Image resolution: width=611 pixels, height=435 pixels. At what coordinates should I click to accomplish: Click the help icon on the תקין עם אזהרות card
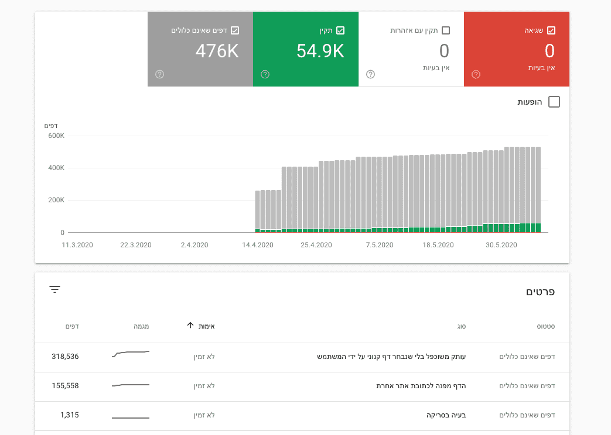(370, 74)
